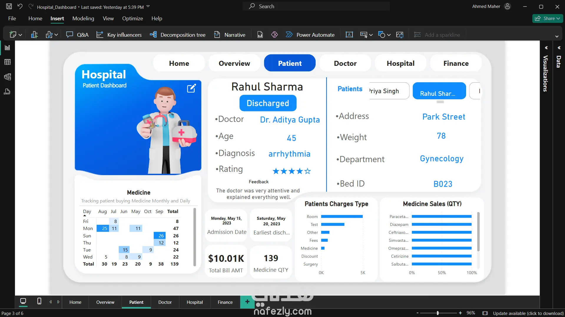Open DAX query view in left sidebar

pos(7,92)
